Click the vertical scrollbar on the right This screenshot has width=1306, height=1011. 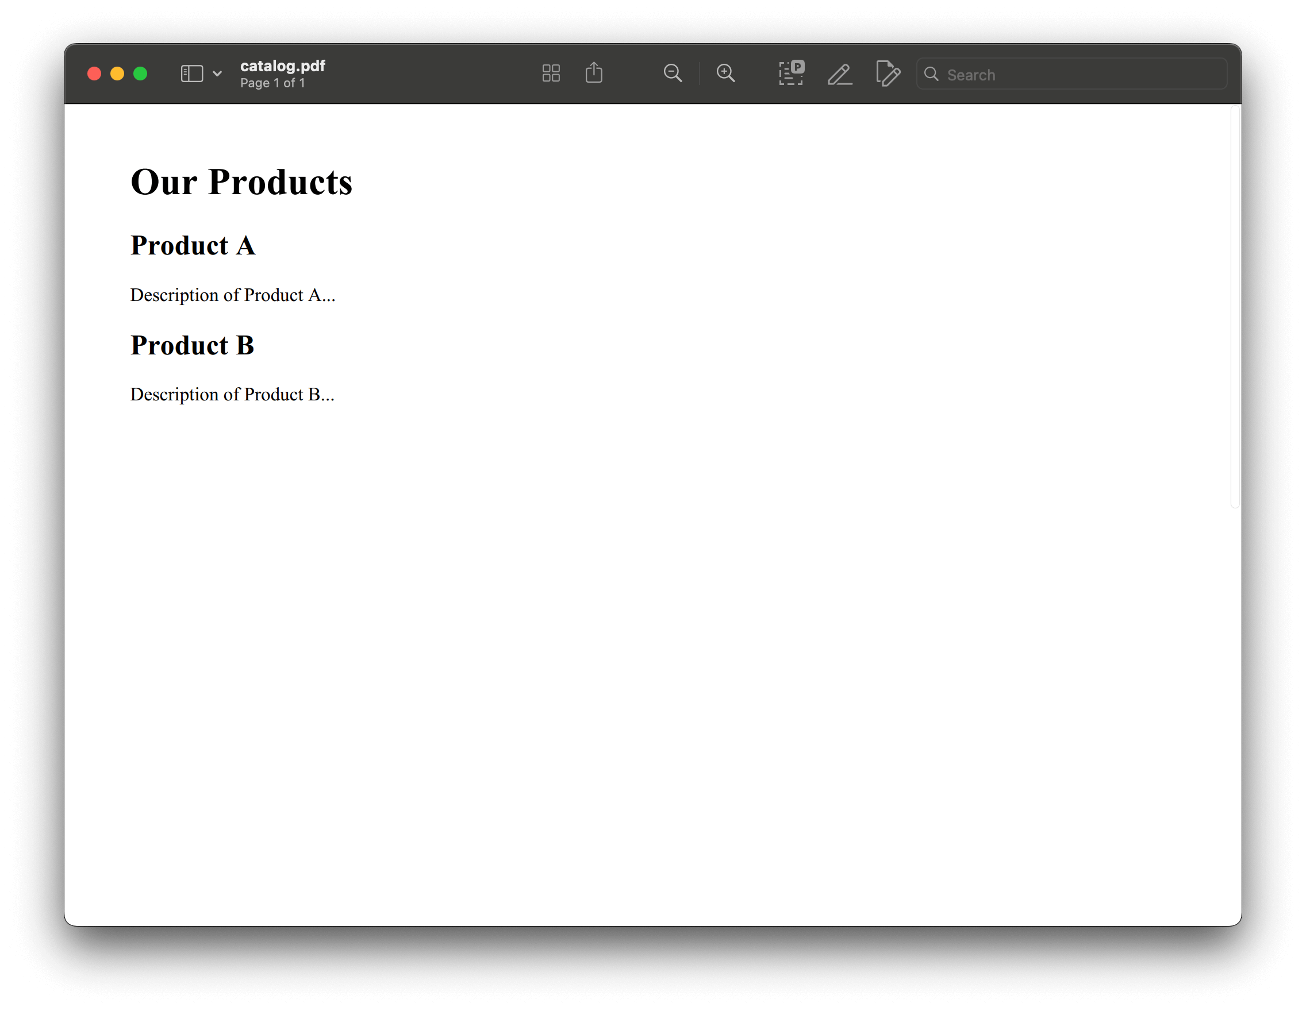(1234, 299)
